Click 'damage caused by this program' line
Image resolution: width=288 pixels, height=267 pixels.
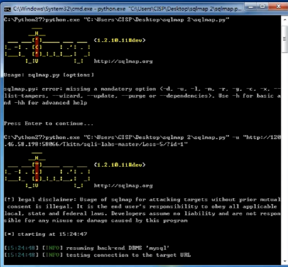click(96, 221)
